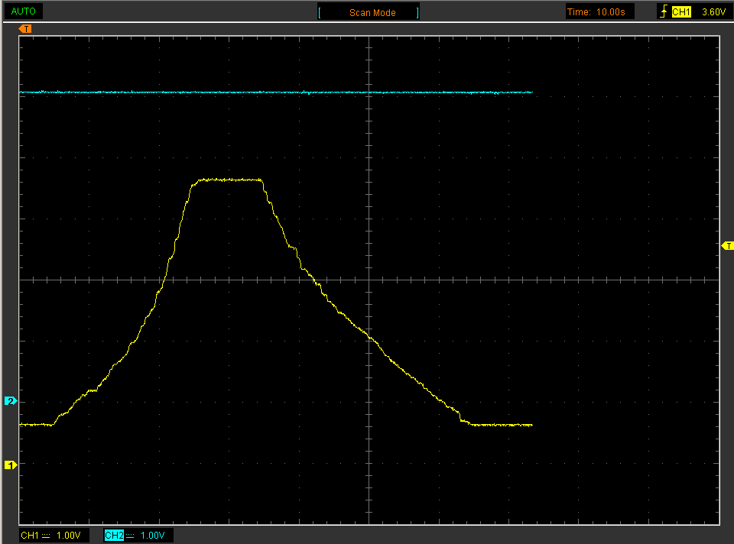Click the right bracket of Scan Mode indicator

coord(417,13)
